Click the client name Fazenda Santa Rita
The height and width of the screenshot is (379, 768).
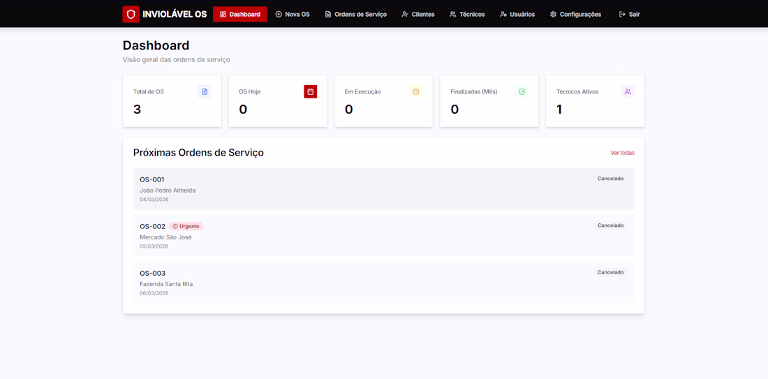(166, 284)
